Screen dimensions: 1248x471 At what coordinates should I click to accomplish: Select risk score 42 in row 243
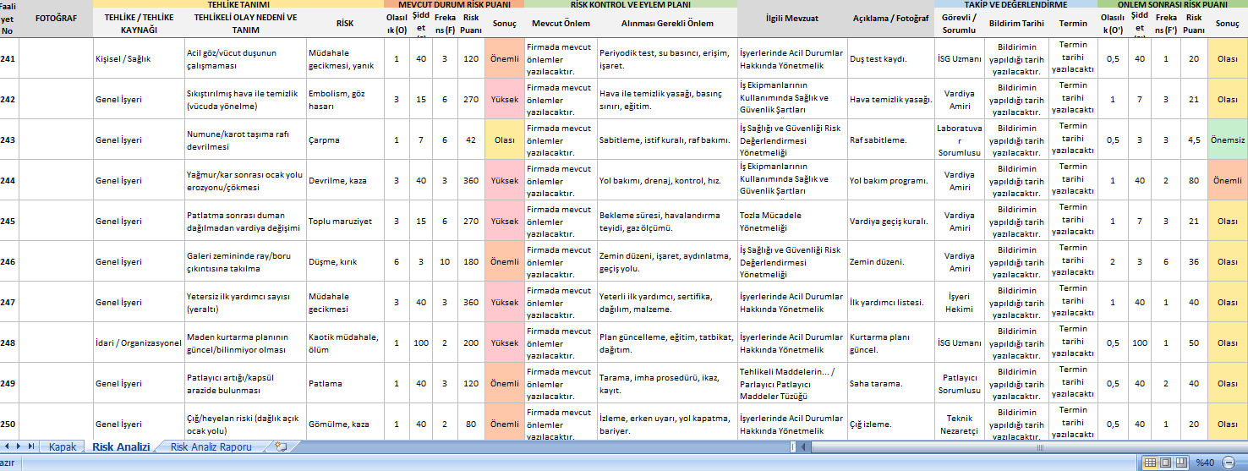pos(471,140)
